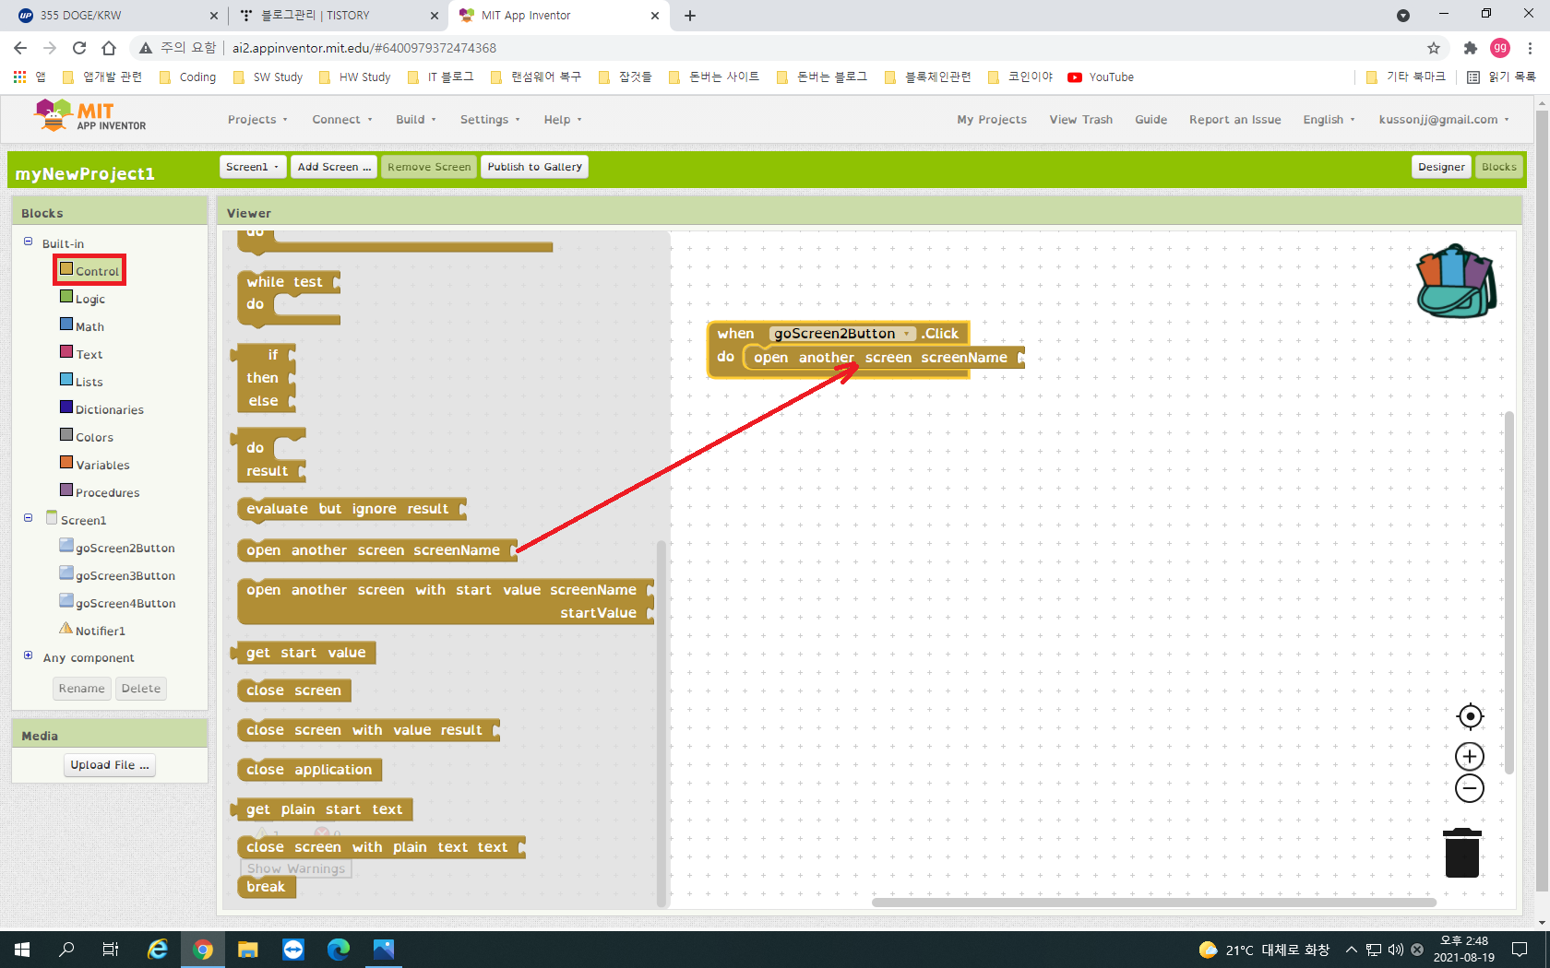Viewport: 1550px width, 968px height.
Task: Zoom in using the plus circle icon
Action: [x=1470, y=757]
